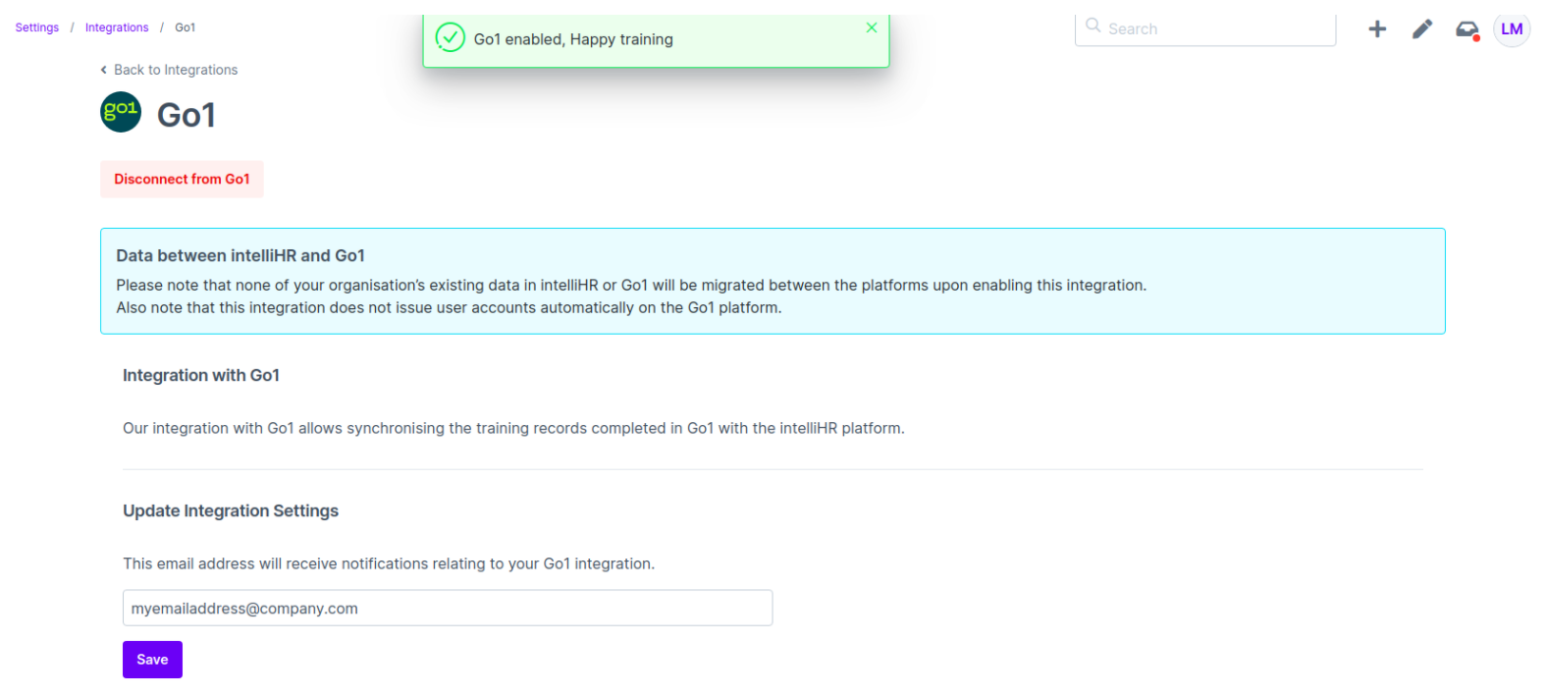1547x695 pixels.
Task: Dismiss the Go1 enabled notification
Action: point(871,27)
